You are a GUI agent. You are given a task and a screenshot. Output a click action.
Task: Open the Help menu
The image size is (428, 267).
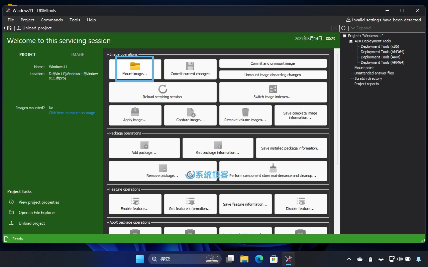point(91,20)
